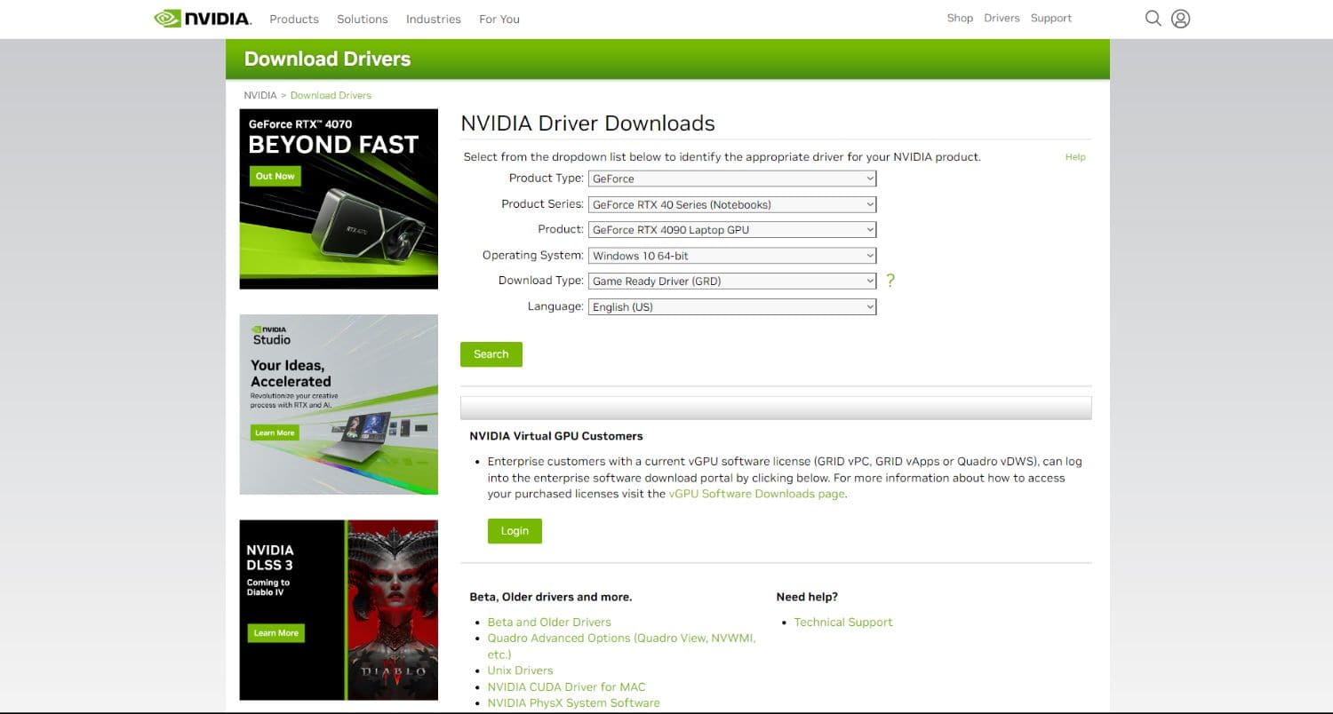Open Beta and Older Drivers link
This screenshot has height=714, width=1333.
coord(549,622)
